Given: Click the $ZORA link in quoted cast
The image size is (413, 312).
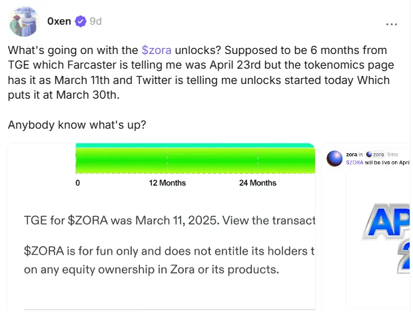Looking at the screenshot, I should coord(354,163).
